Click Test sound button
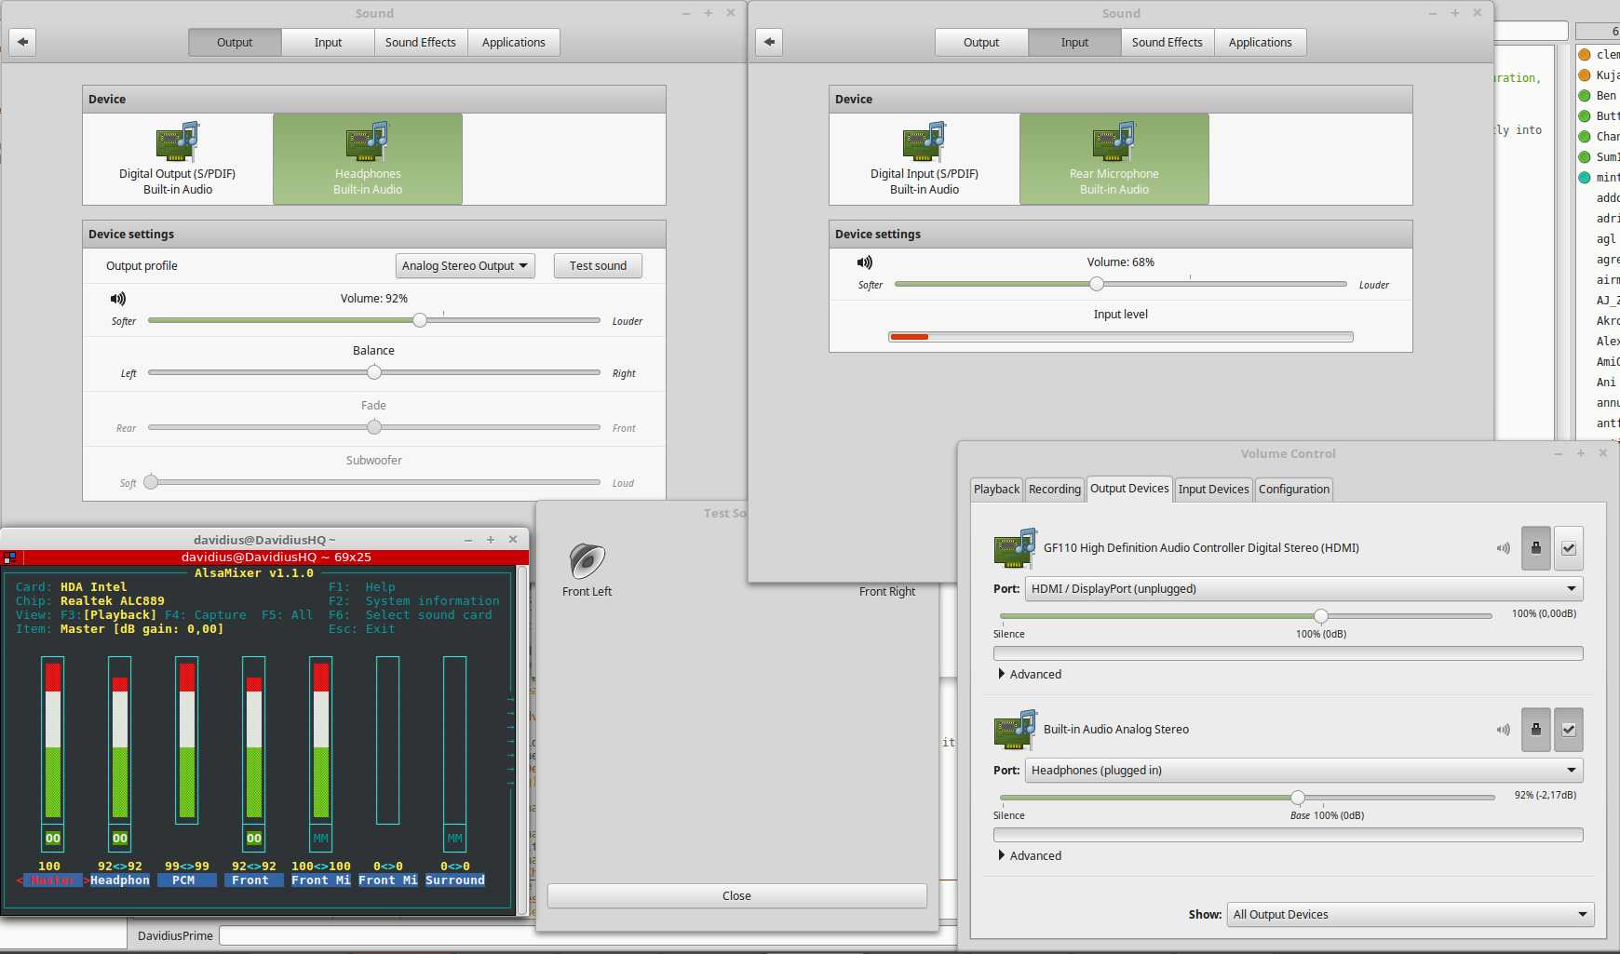 click(x=598, y=266)
